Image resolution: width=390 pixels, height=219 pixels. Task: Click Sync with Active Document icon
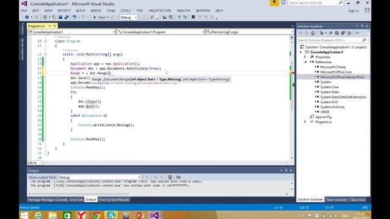330,33
